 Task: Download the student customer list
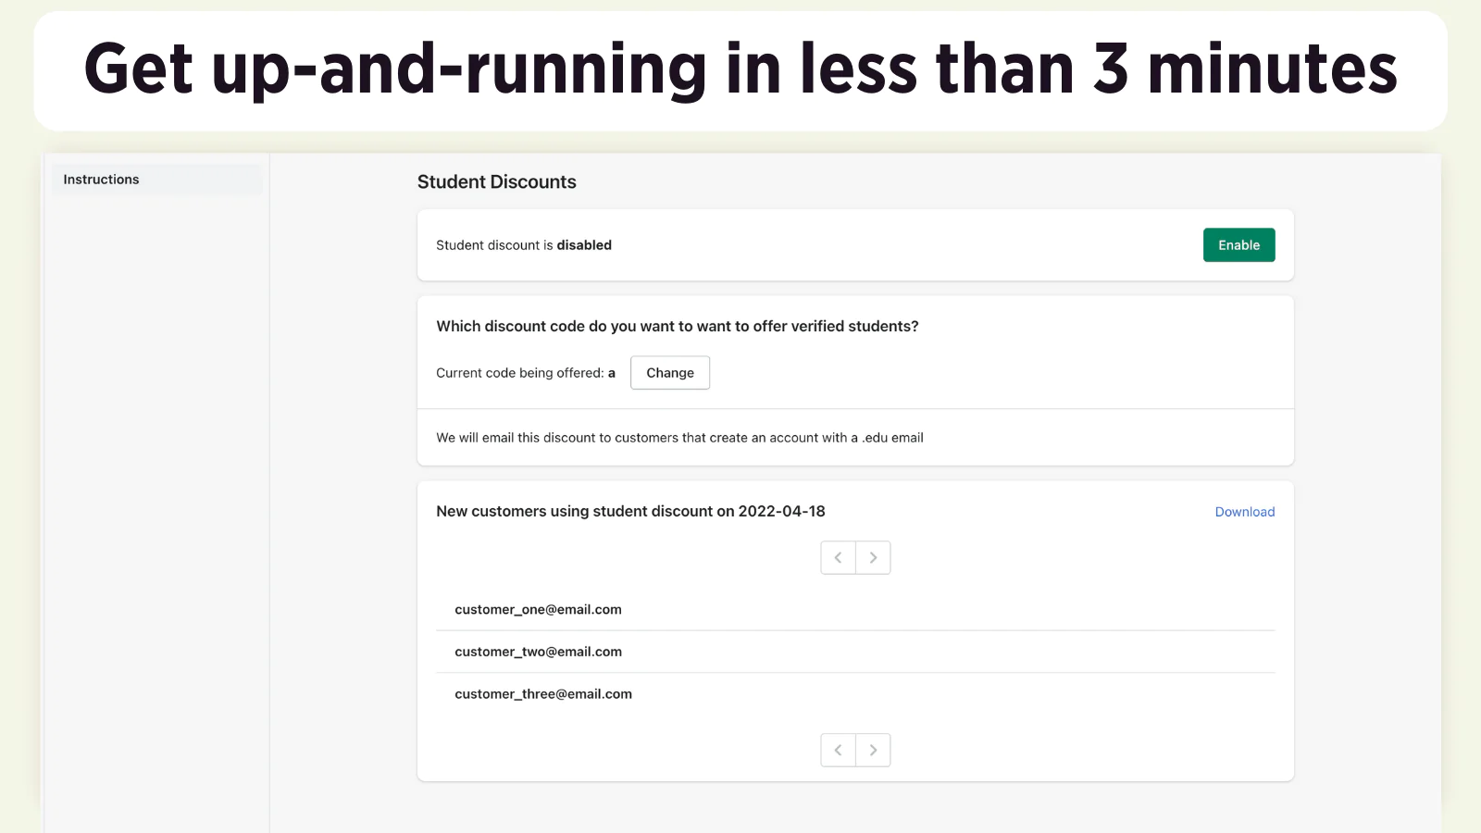(x=1244, y=512)
